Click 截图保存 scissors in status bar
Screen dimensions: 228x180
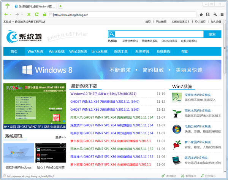coord(188,176)
